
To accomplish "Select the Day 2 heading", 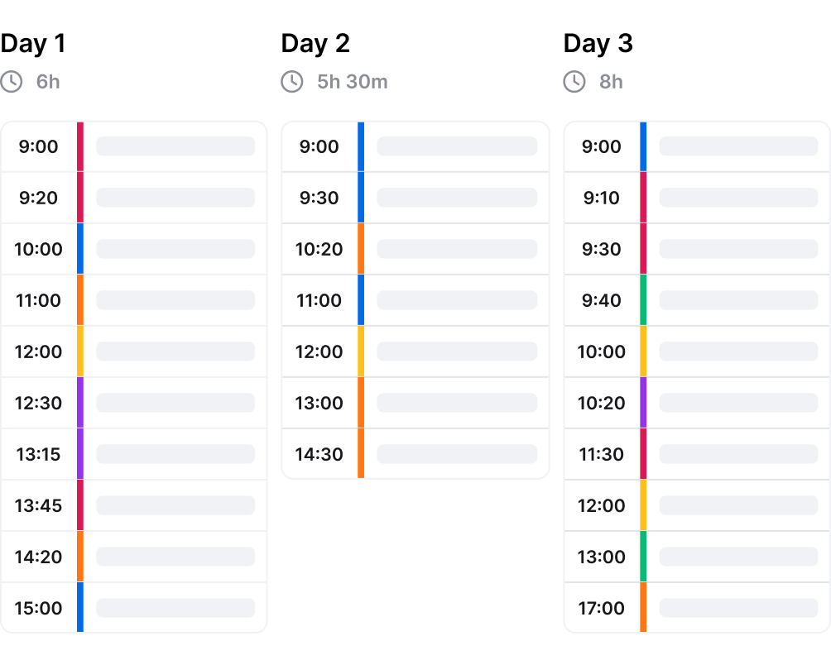I will [315, 44].
